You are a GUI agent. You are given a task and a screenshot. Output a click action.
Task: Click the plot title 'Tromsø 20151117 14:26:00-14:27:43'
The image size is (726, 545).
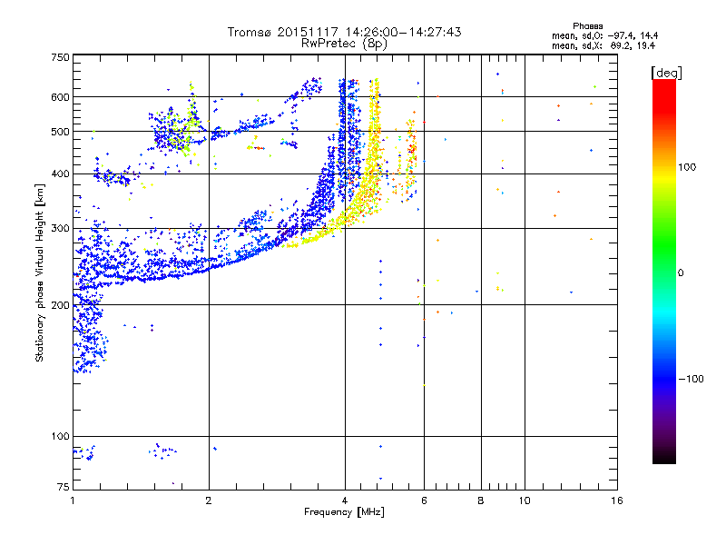pyautogui.click(x=345, y=32)
